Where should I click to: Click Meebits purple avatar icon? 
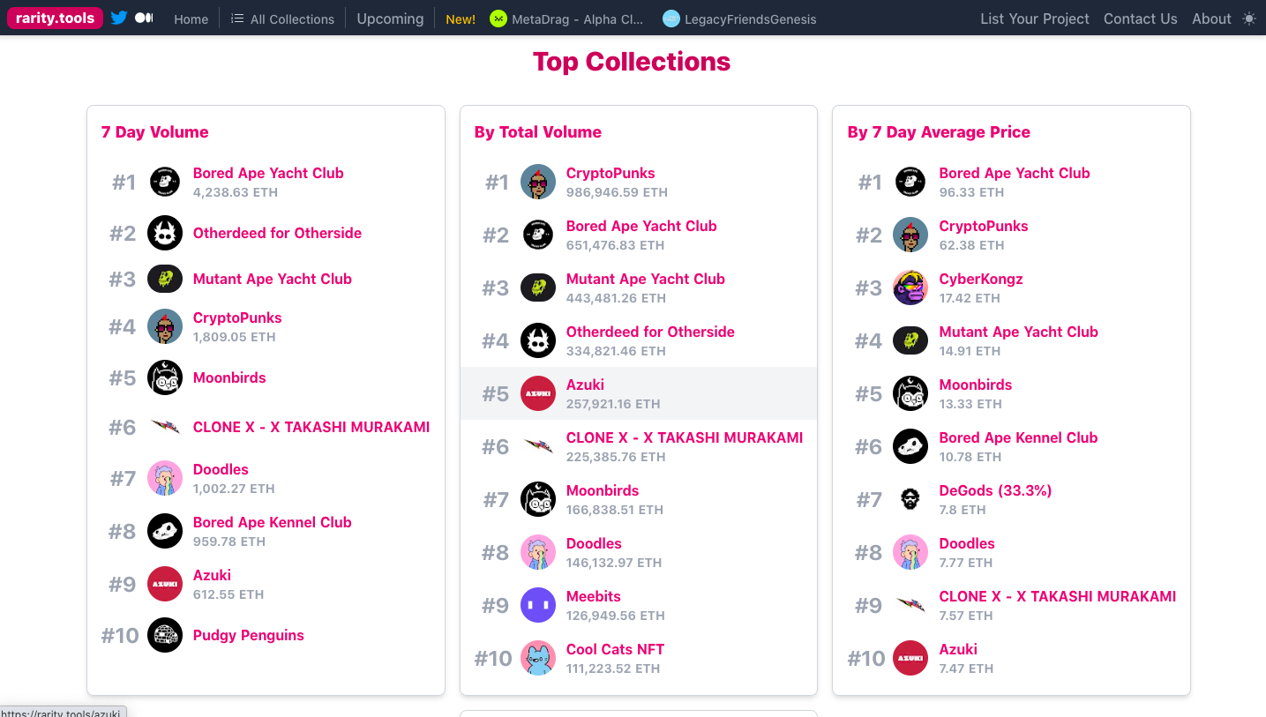point(538,605)
